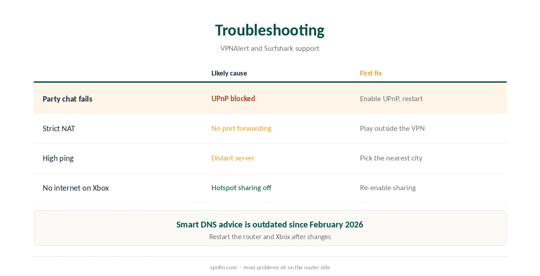Click the Troubleshooting heading
The image size is (540, 276).
(x=270, y=30)
